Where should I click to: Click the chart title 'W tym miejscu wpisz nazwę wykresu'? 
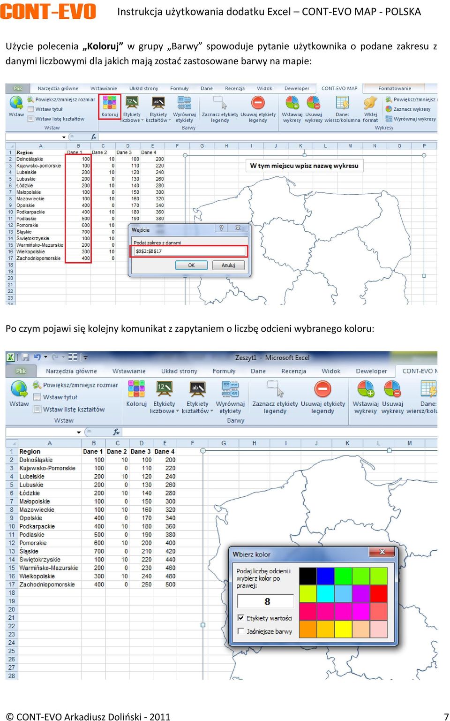[x=304, y=166]
